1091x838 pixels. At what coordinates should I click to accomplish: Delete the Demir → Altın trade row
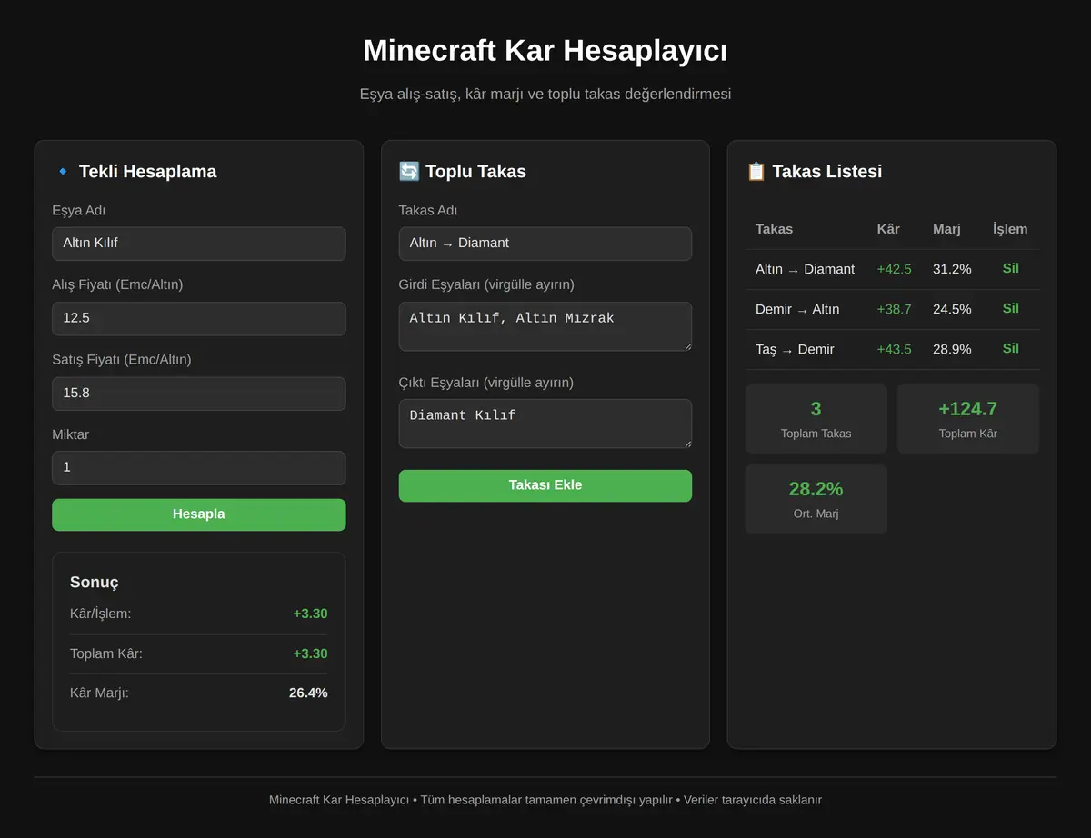[1010, 309]
